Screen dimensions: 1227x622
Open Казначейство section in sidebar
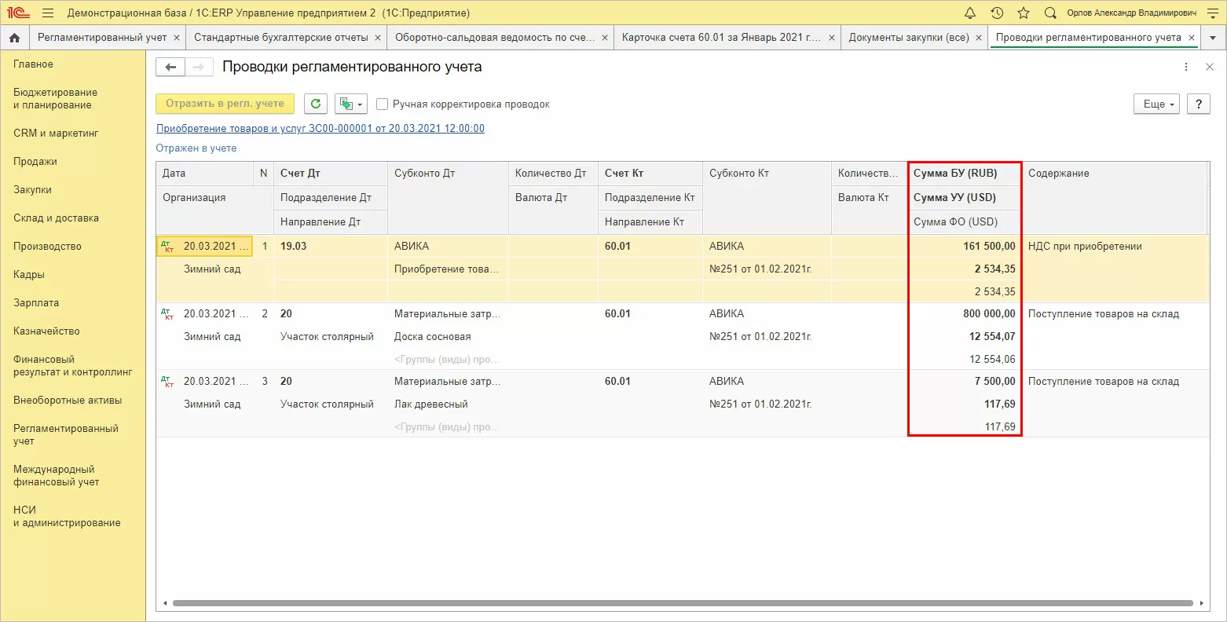point(46,331)
